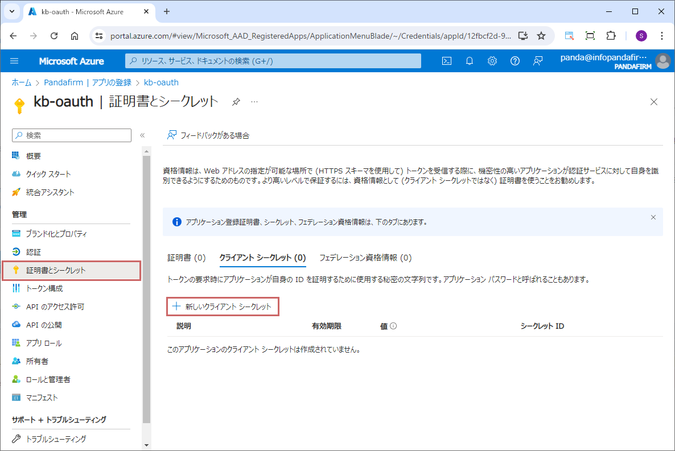Collapse the left sidebar menu
Screen dimensions: 675x451
[x=142, y=135]
